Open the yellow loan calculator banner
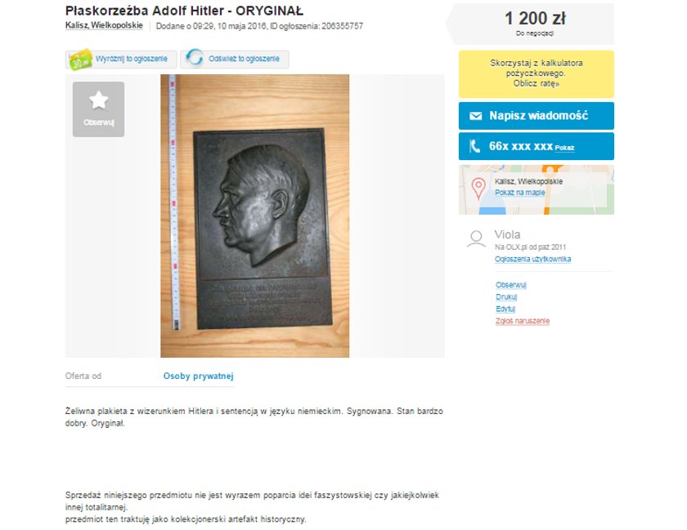687x530 pixels. [x=537, y=74]
